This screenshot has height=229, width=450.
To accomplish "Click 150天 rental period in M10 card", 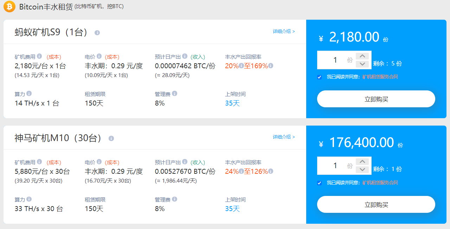I will coord(94,209).
